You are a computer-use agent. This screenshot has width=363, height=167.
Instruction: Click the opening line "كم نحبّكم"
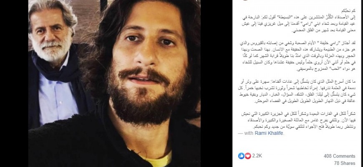click(349, 11)
